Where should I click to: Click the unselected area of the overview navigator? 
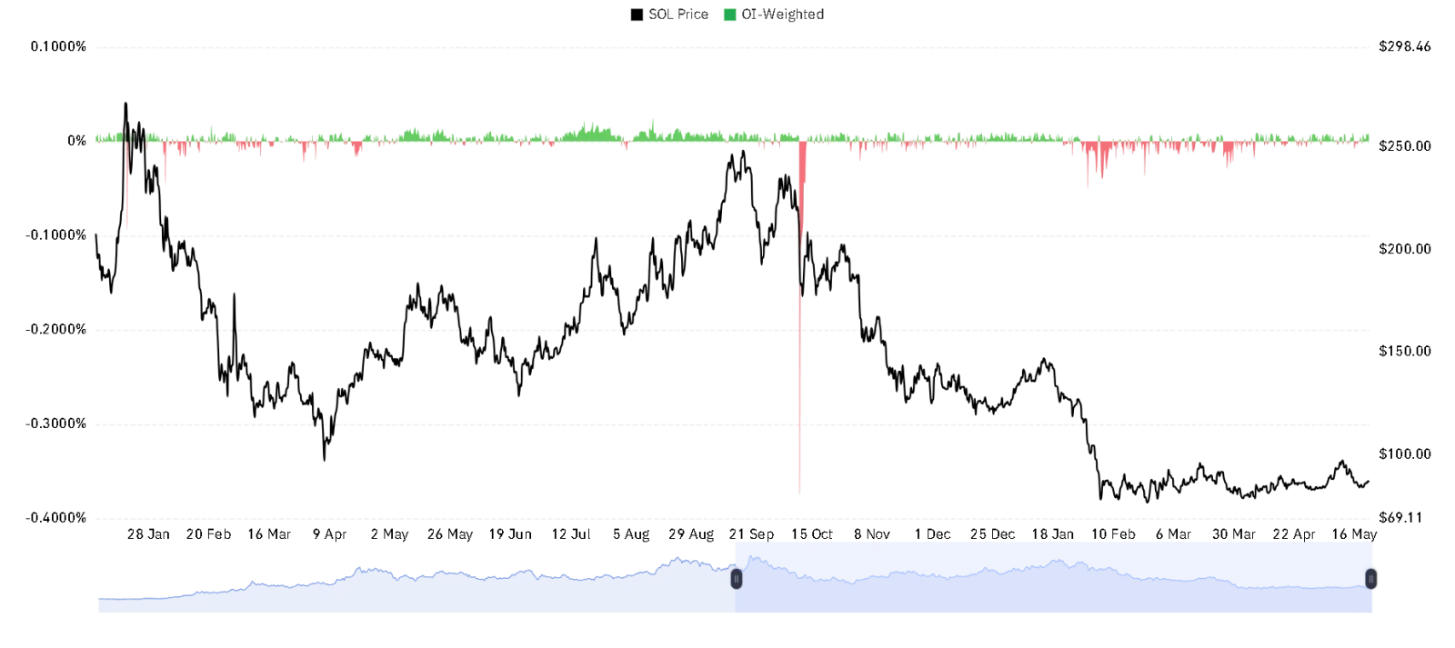[416, 578]
